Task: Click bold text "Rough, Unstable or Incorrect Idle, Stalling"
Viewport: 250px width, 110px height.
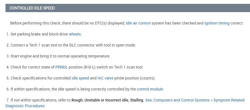Action: point(108,100)
